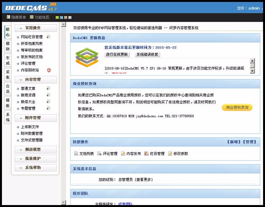Click the sidebar scrollbar down arrow
The width and height of the screenshot is (265, 207).
(64, 202)
